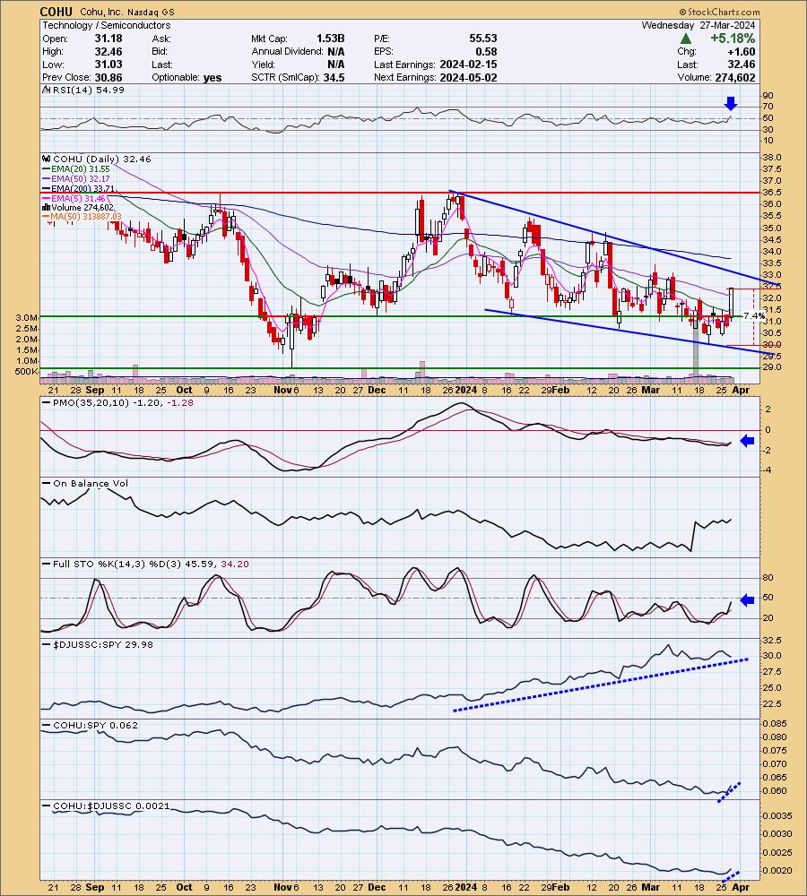The image size is (807, 896).
Task: Click 'Technology / Semiconductors' sector label
Action: click(x=107, y=25)
